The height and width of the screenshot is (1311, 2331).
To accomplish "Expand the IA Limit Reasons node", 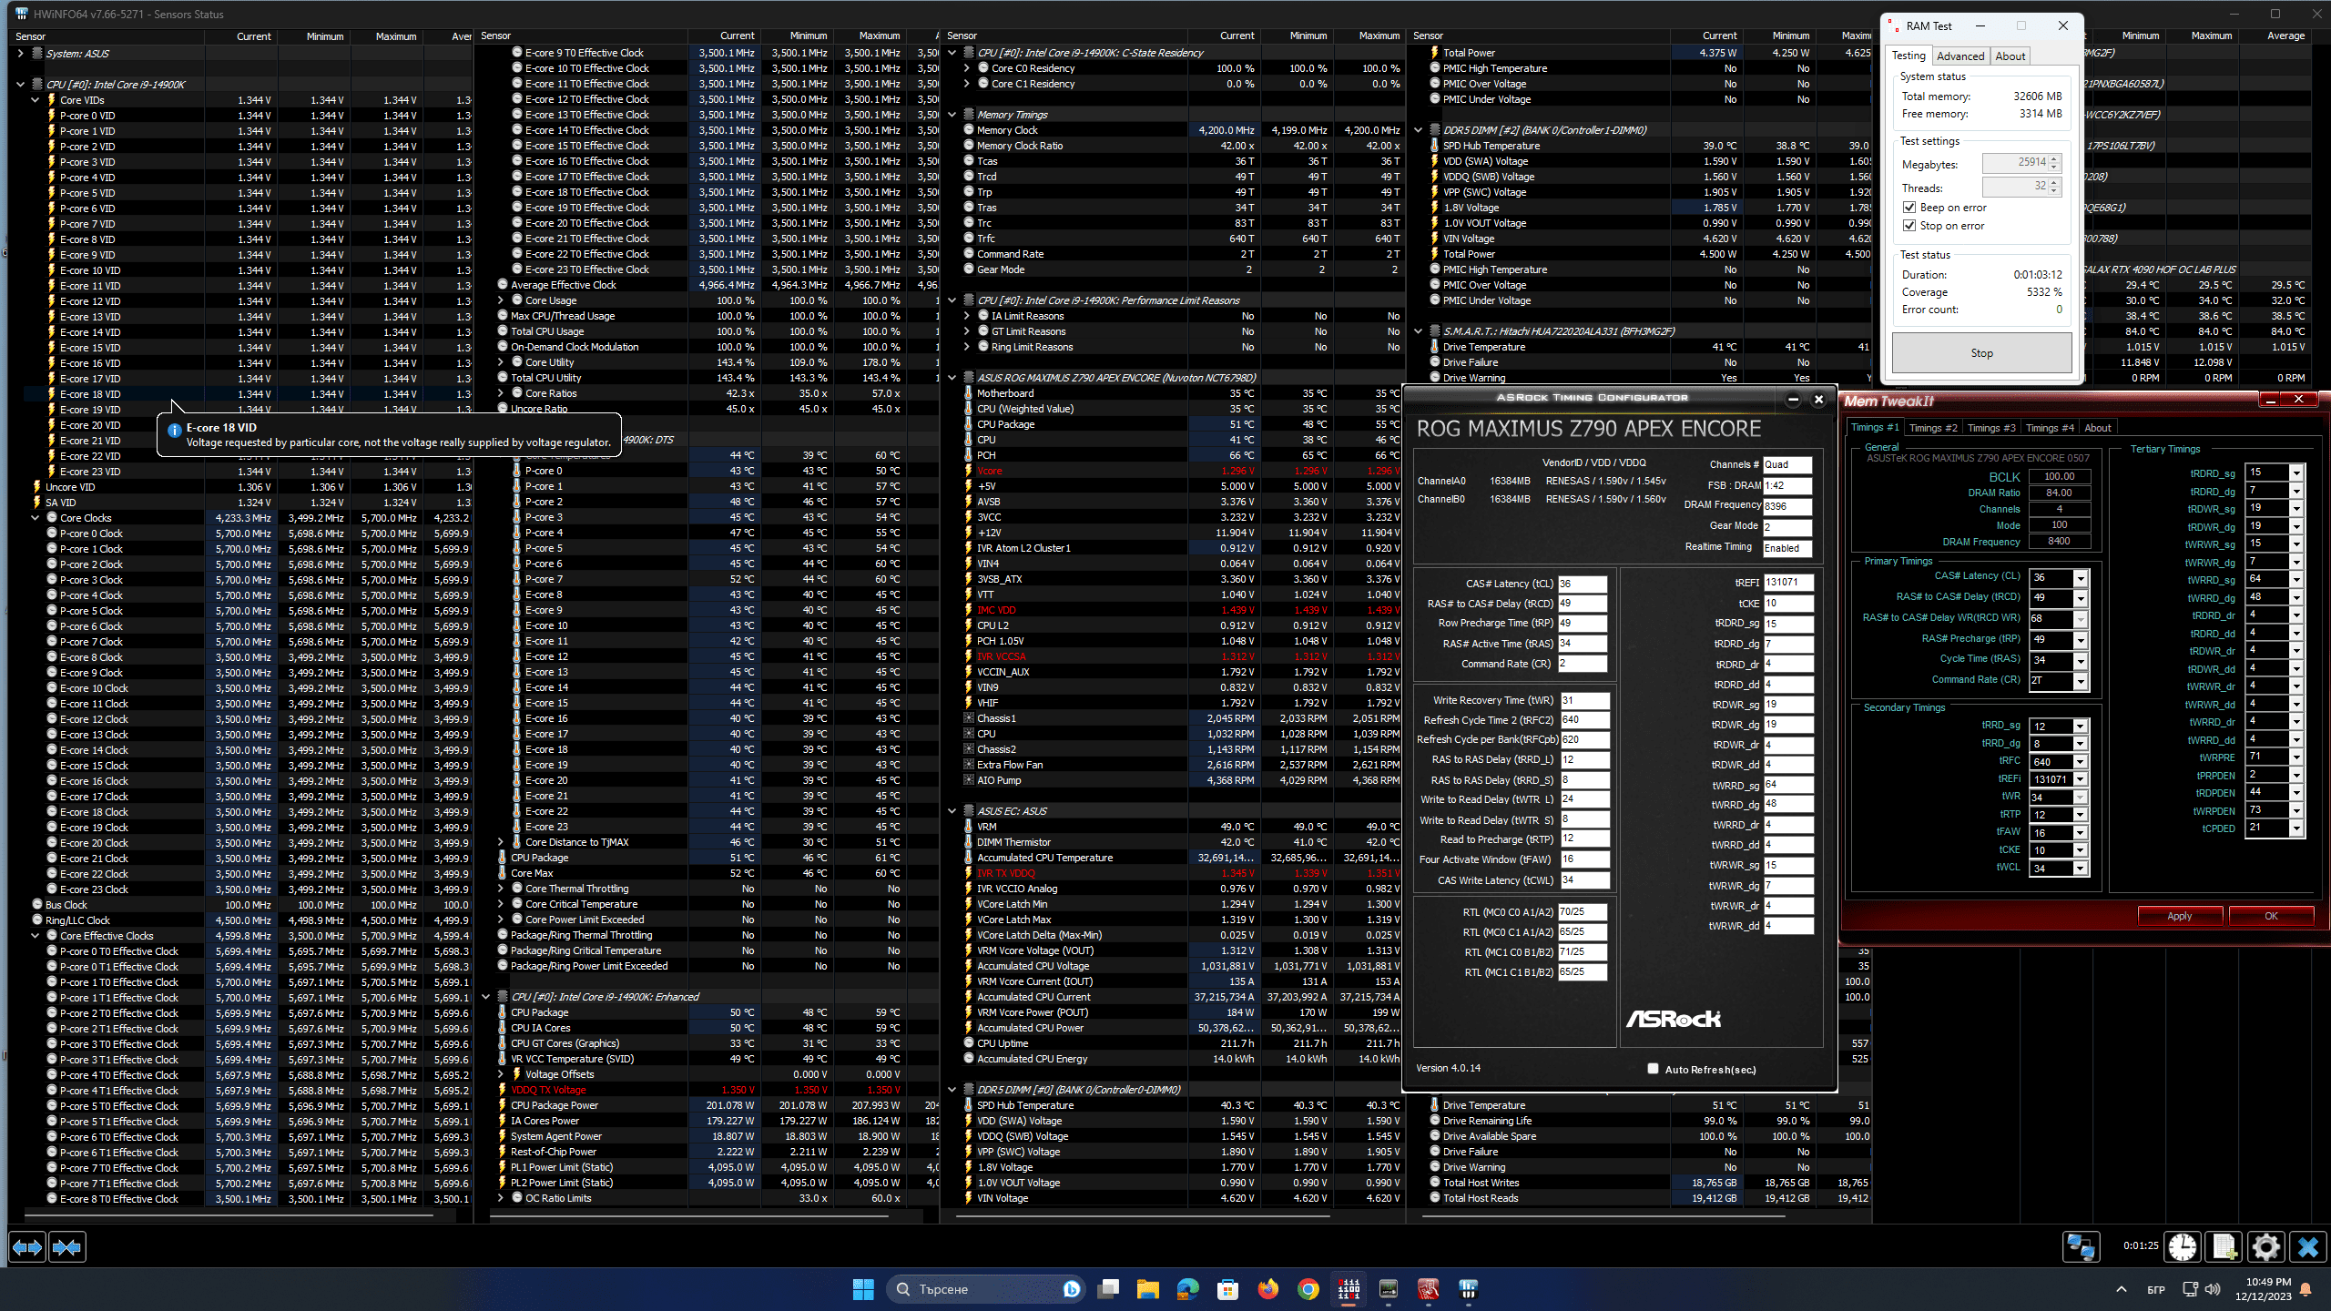I will coord(967,316).
